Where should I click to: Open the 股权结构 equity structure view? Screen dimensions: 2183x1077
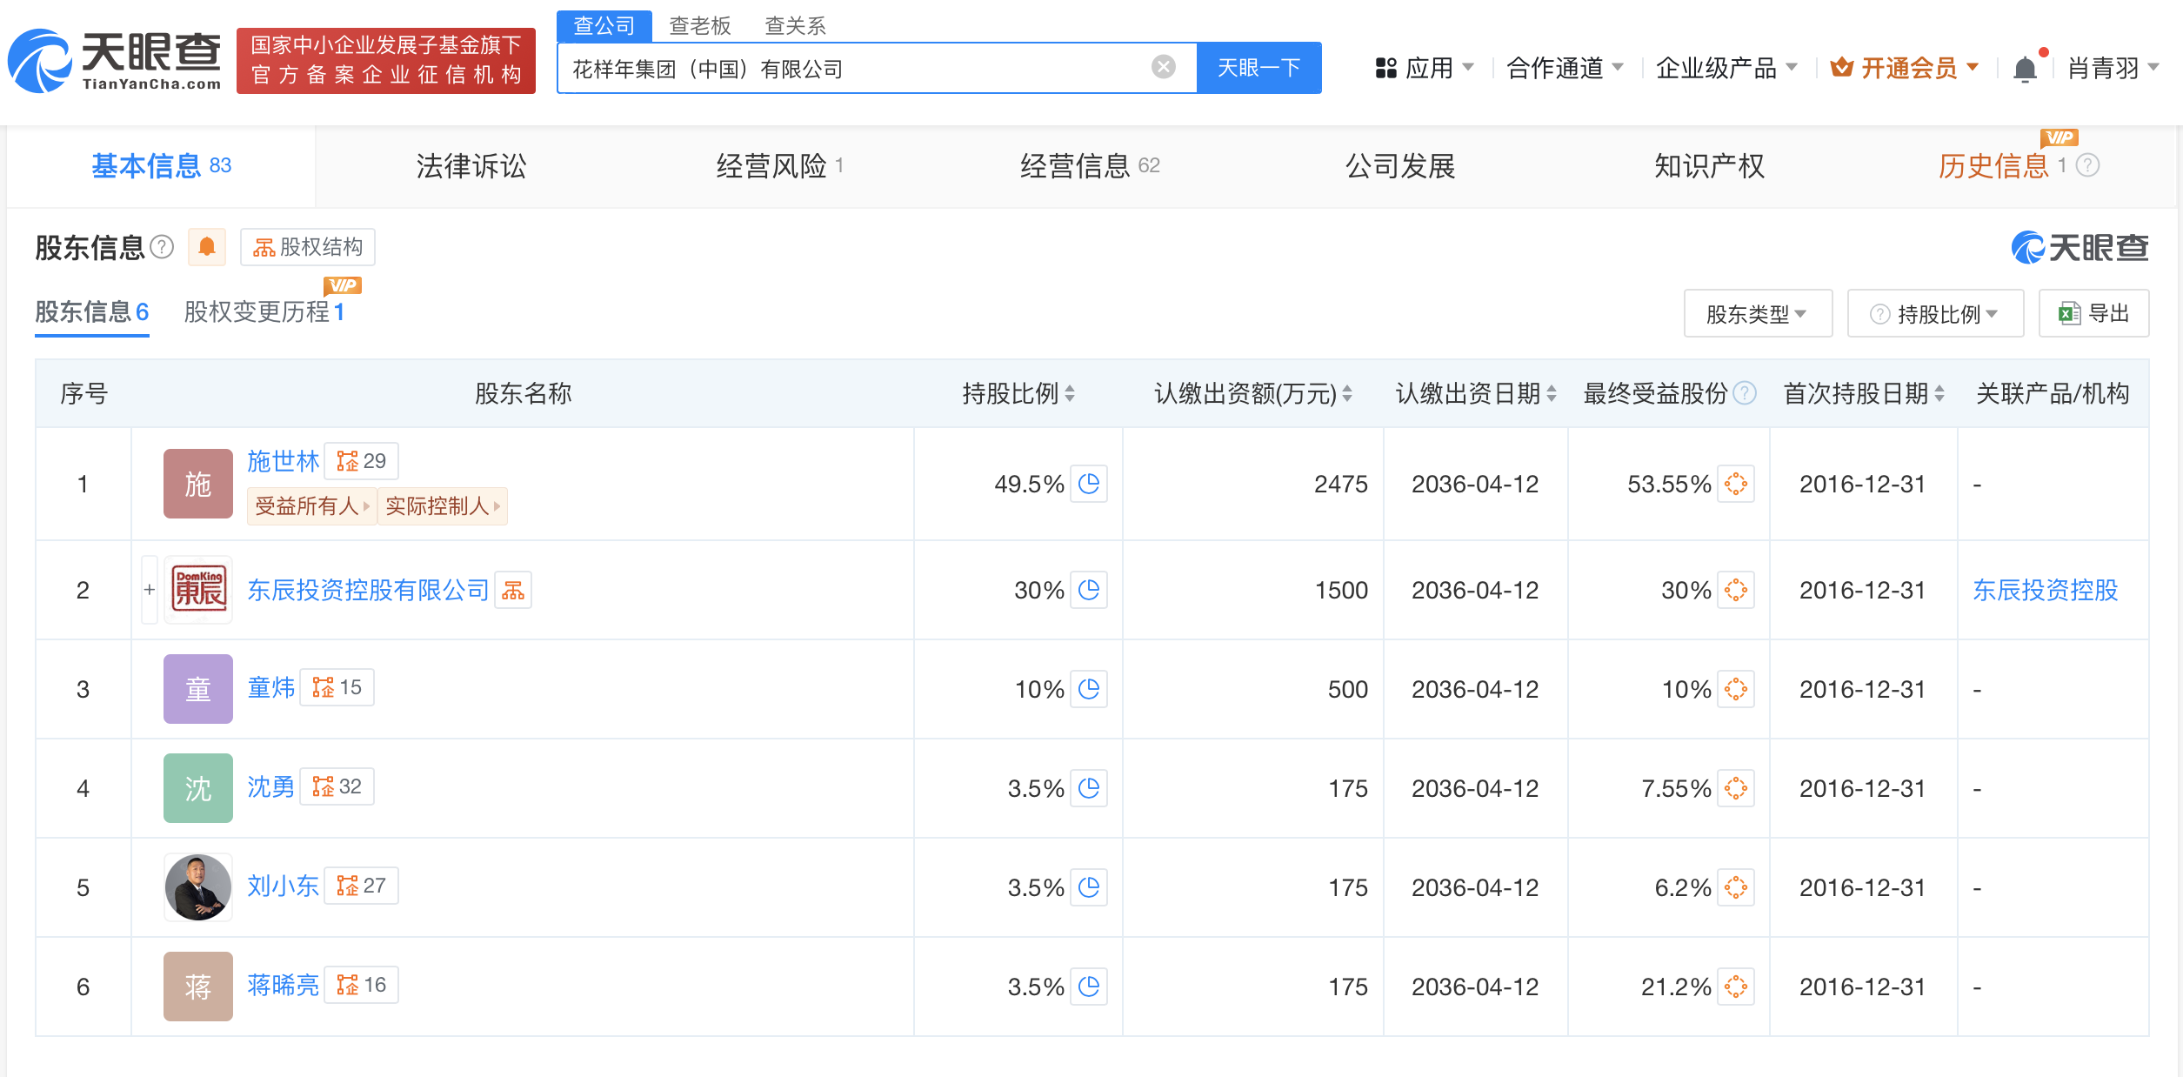tap(306, 247)
